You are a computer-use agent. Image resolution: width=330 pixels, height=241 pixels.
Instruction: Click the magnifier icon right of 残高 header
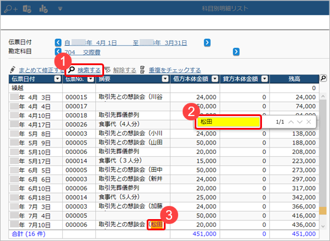coord(323,78)
